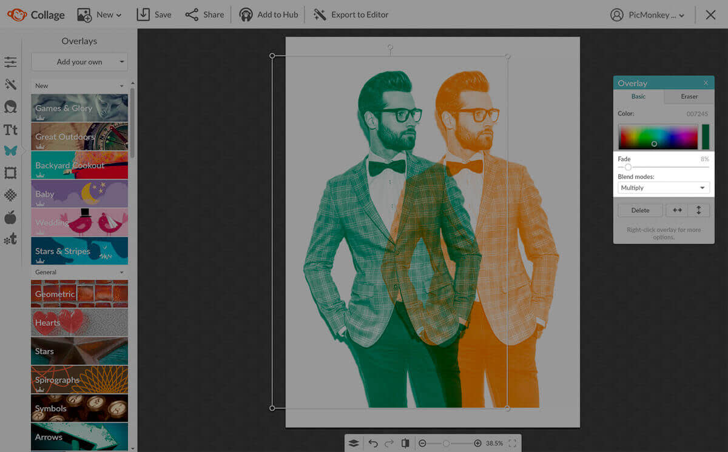Screen dimensions: 728x452
Task: Click Add to Hub
Action: 268,15
